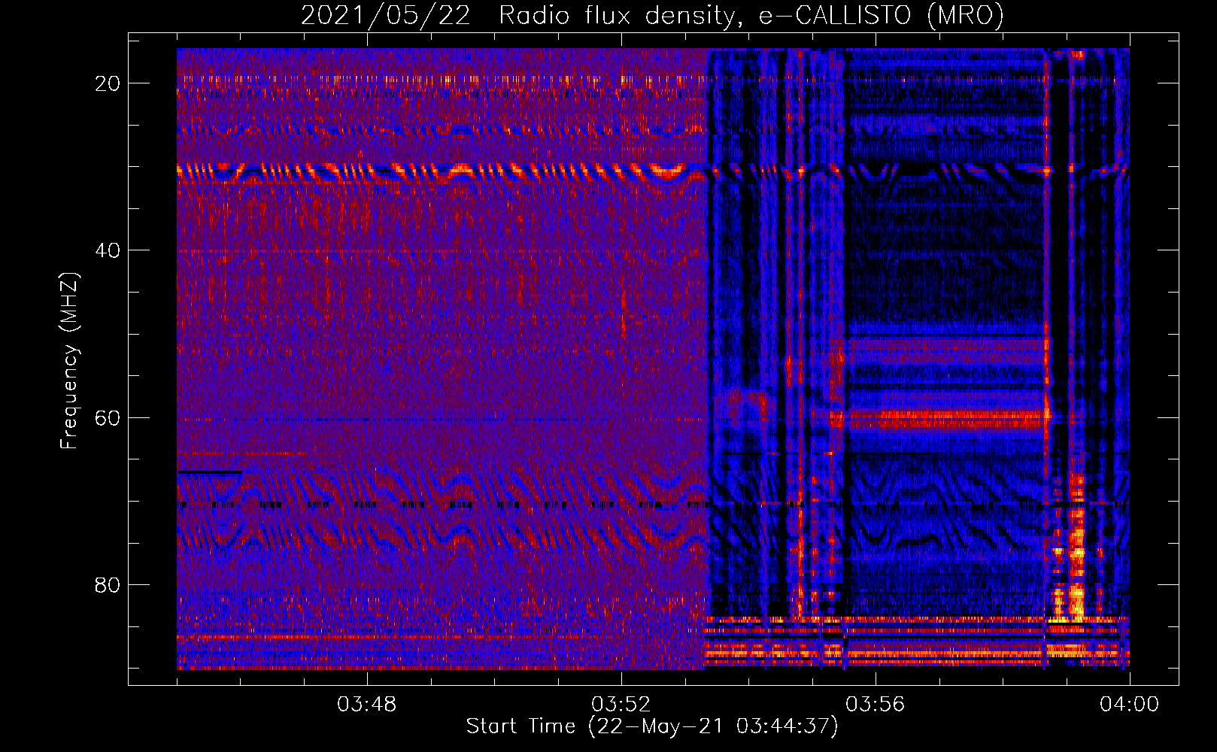Image resolution: width=1217 pixels, height=752 pixels.
Task: Click the 80 MHz frequency tick label
Action: tap(108, 584)
